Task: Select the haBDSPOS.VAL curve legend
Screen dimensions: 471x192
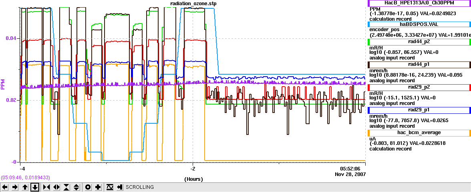Action: point(419,25)
